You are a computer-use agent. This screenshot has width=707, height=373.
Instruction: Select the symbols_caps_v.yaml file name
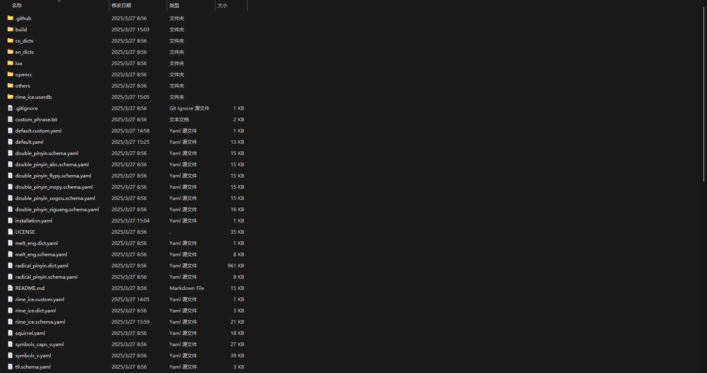pos(40,344)
